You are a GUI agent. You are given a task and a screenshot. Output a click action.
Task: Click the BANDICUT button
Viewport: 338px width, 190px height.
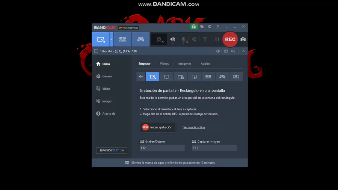pyautogui.click(x=112, y=150)
